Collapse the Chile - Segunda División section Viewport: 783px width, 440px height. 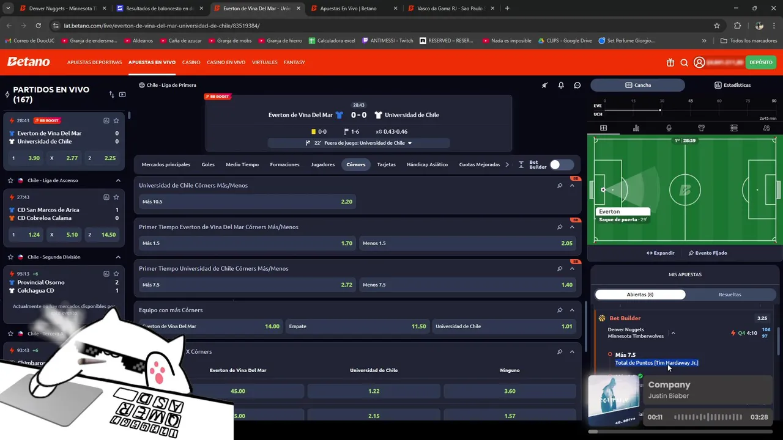point(118,257)
